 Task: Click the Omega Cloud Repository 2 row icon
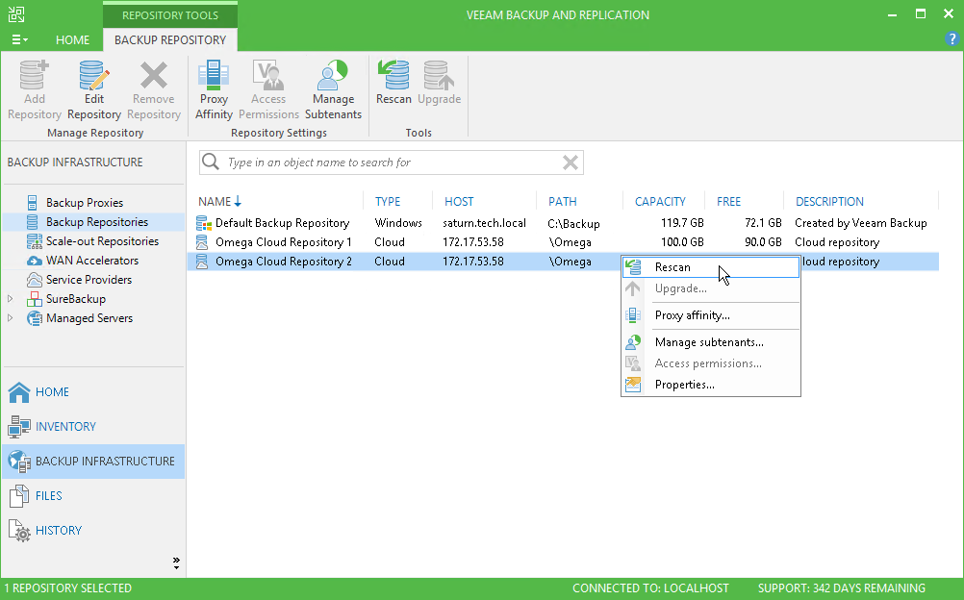202,262
